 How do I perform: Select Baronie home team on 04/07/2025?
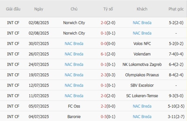point(74,117)
